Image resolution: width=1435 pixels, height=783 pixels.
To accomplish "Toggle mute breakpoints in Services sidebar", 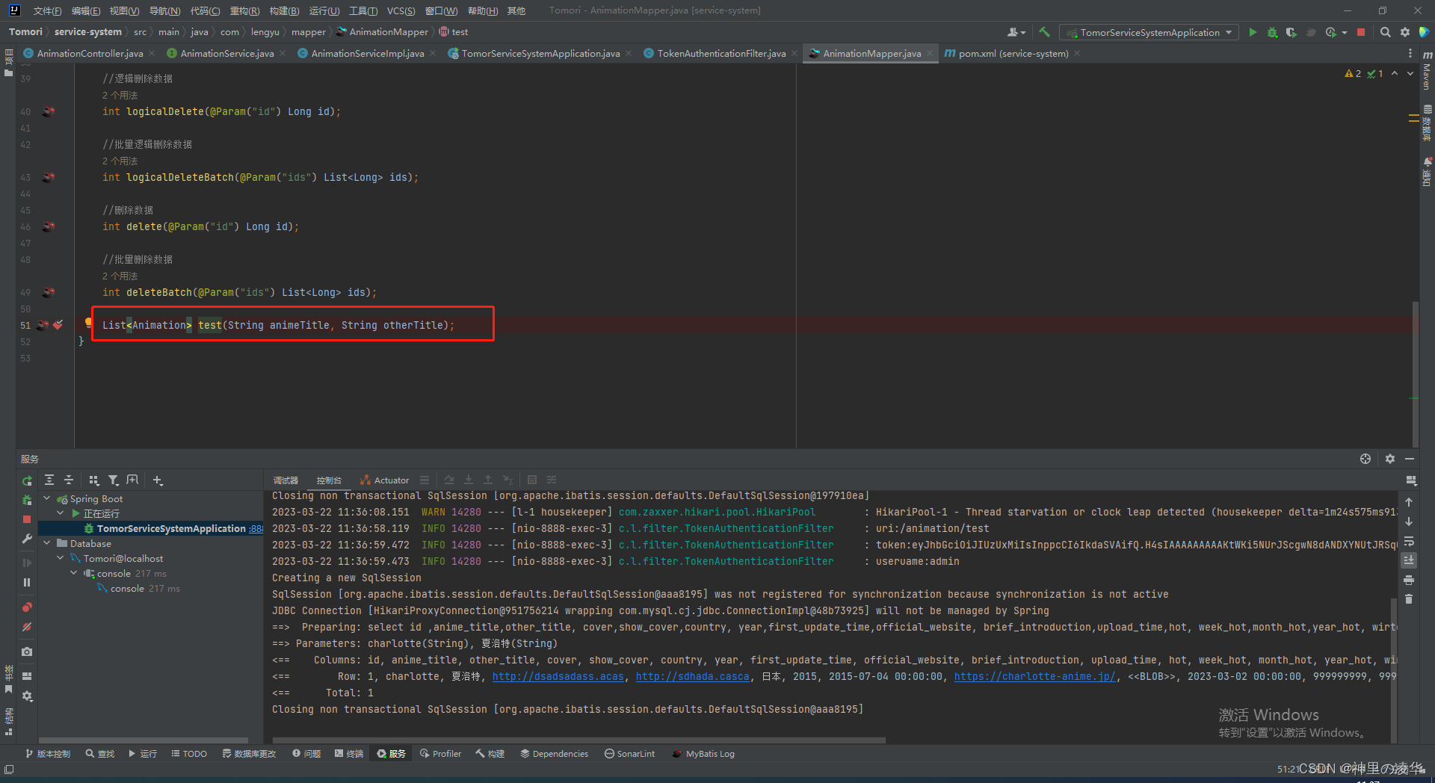I will click(x=27, y=627).
